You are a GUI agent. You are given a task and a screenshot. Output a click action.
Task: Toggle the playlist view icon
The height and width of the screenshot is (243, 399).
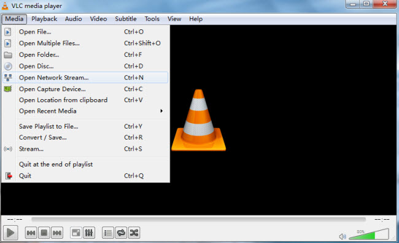point(108,233)
